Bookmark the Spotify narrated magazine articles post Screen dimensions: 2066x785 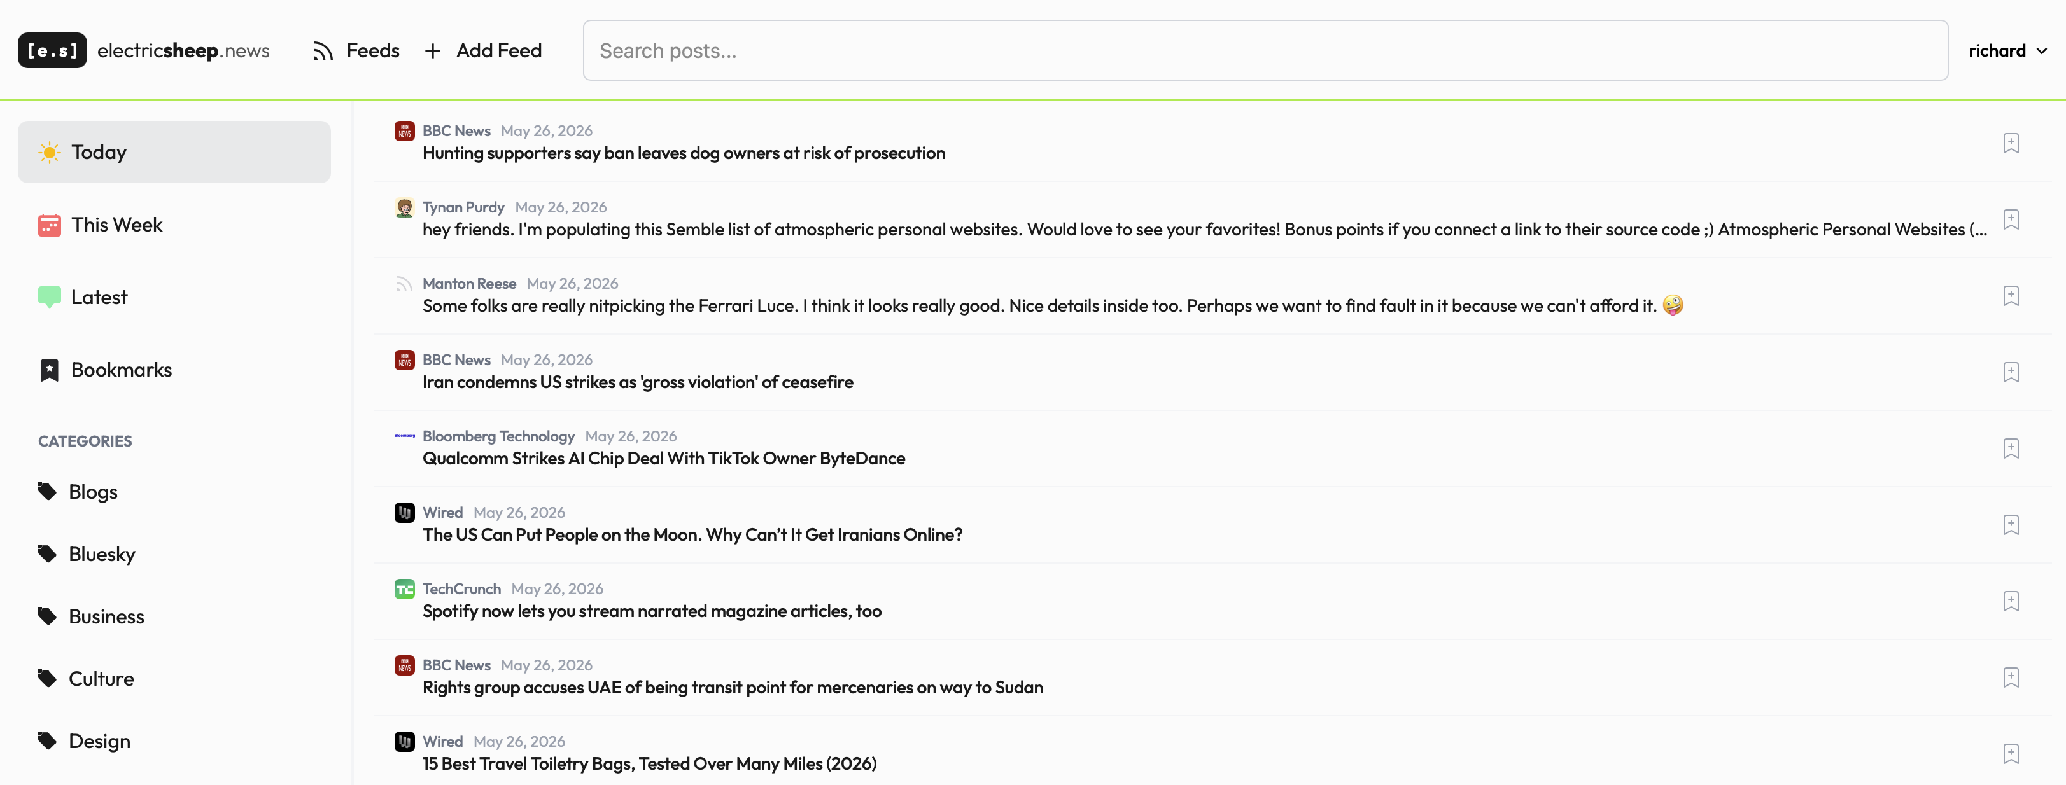[x=2010, y=601]
